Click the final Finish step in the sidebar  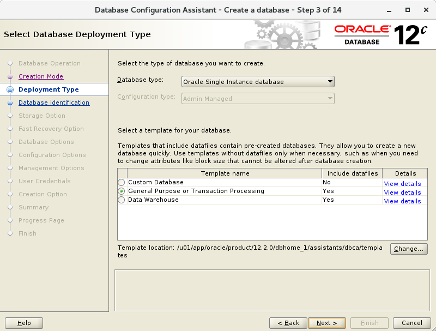click(28, 233)
